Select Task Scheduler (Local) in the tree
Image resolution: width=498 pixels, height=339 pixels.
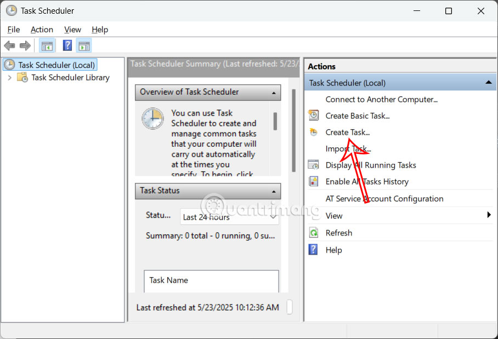pos(55,64)
